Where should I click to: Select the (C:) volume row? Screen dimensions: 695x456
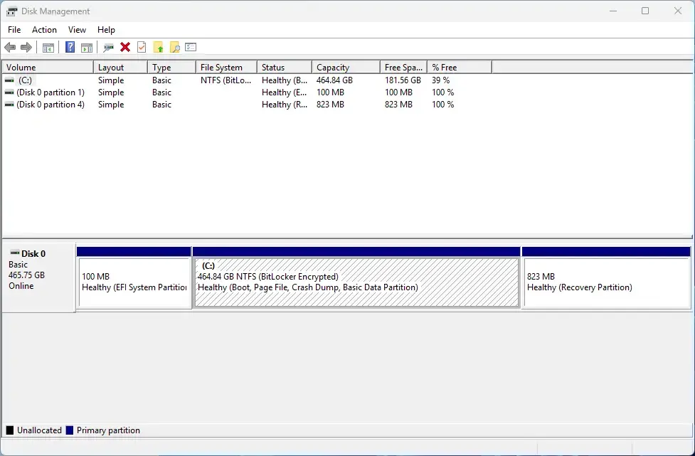(x=247, y=80)
